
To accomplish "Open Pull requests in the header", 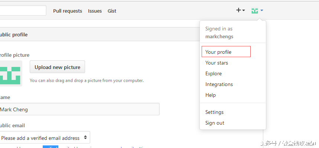I will click(68, 11).
